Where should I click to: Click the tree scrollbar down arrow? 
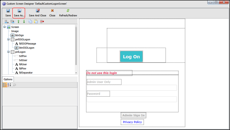pos(76,73)
